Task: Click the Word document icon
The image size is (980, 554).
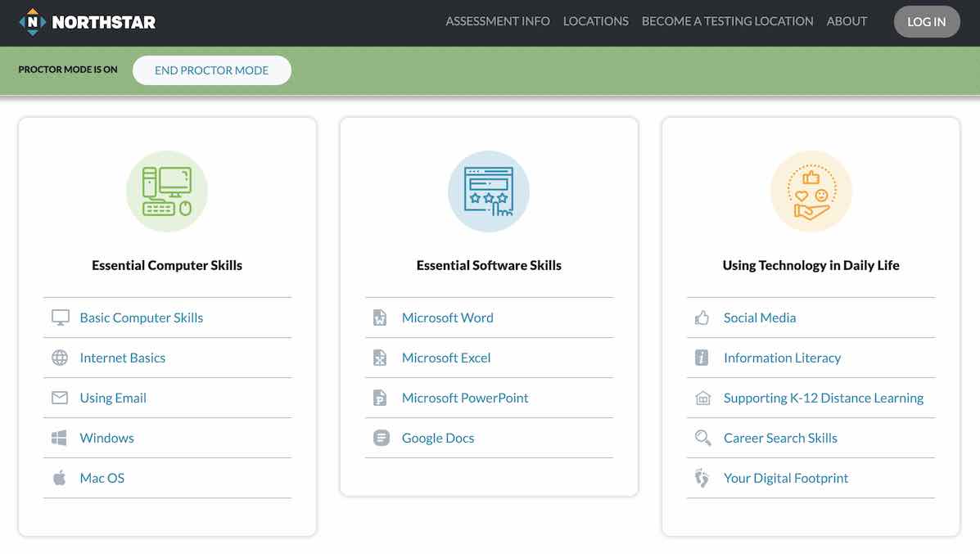Action: click(x=380, y=318)
